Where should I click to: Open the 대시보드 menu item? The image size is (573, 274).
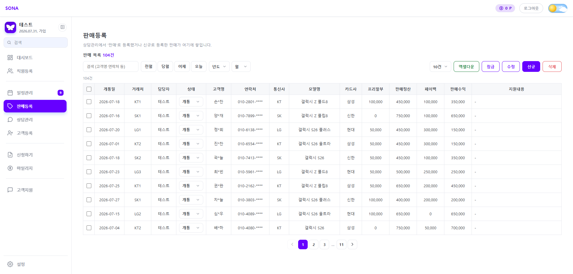coord(35,58)
